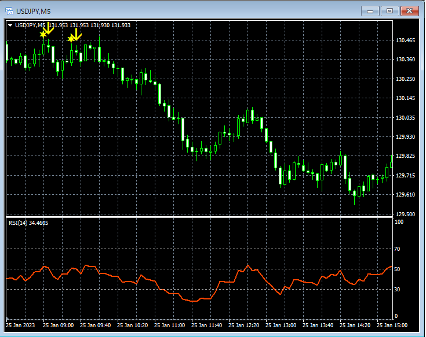Click the 25 Jan 15:00 time label
The width and height of the screenshot is (426, 337).
tap(392, 325)
